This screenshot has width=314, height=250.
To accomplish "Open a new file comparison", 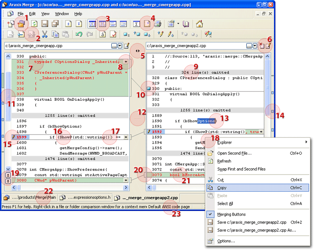I will coord(11,24).
